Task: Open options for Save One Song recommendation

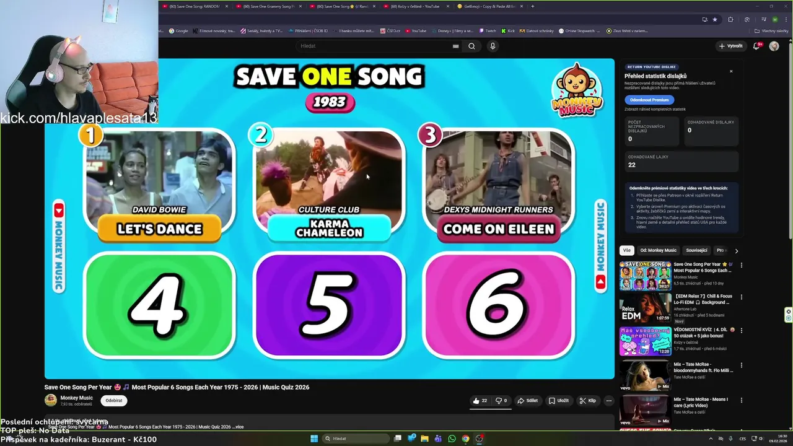Action: coord(741,265)
